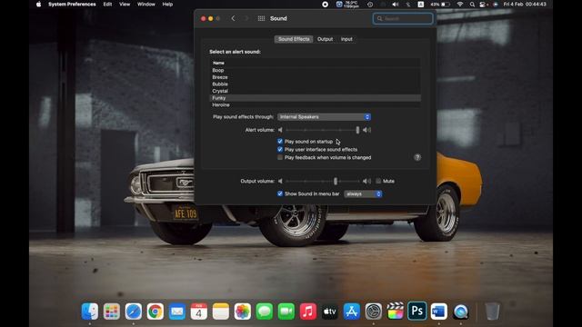Open Apple TV from the dock

click(329, 312)
